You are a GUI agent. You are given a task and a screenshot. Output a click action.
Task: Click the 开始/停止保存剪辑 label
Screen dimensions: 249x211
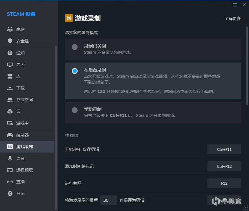pyautogui.click(x=82, y=149)
